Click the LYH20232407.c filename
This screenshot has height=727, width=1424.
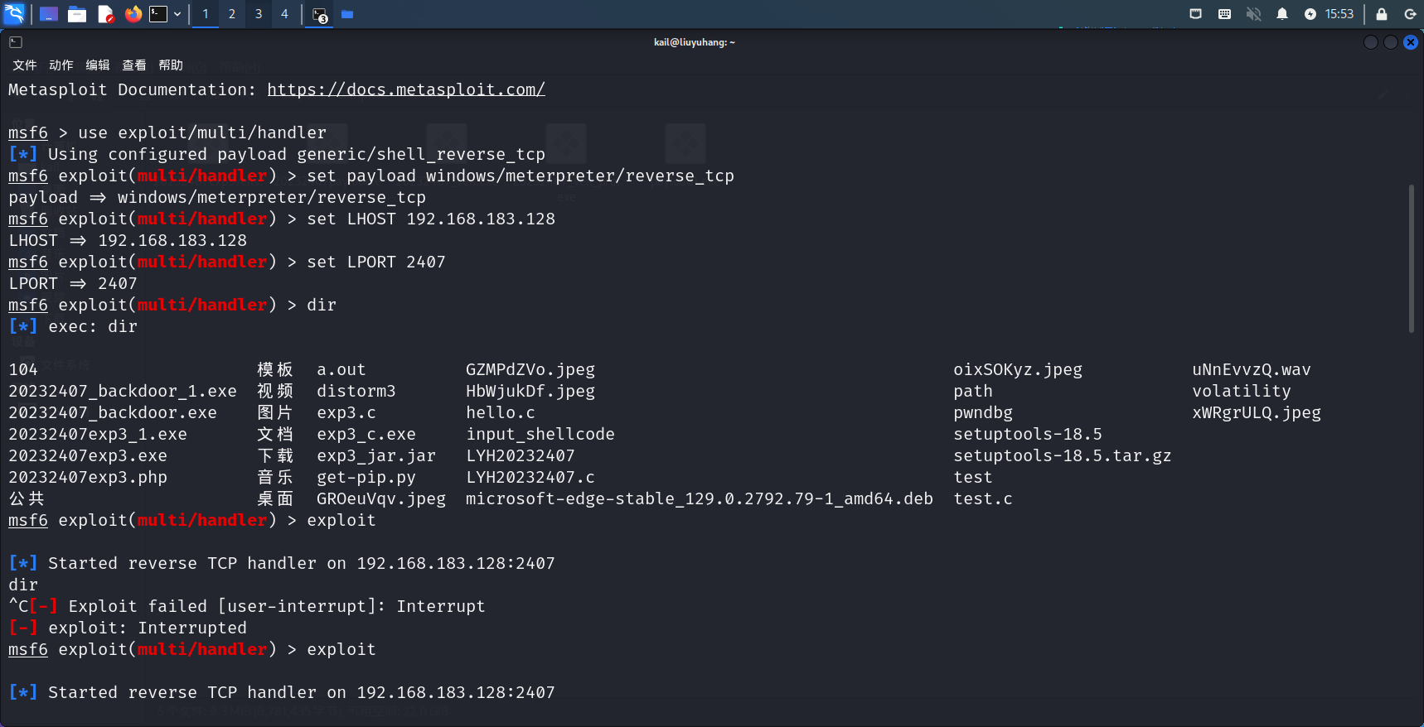(530, 477)
